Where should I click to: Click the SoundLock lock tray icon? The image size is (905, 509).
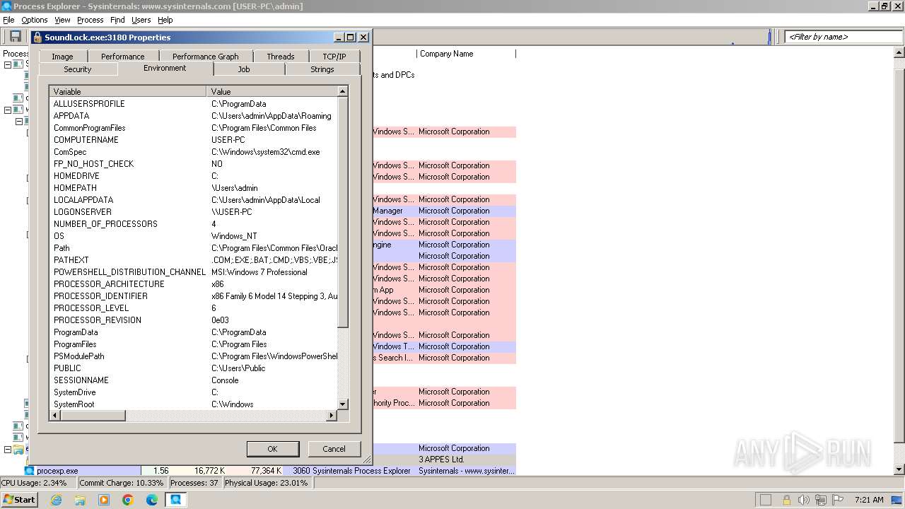click(x=786, y=500)
